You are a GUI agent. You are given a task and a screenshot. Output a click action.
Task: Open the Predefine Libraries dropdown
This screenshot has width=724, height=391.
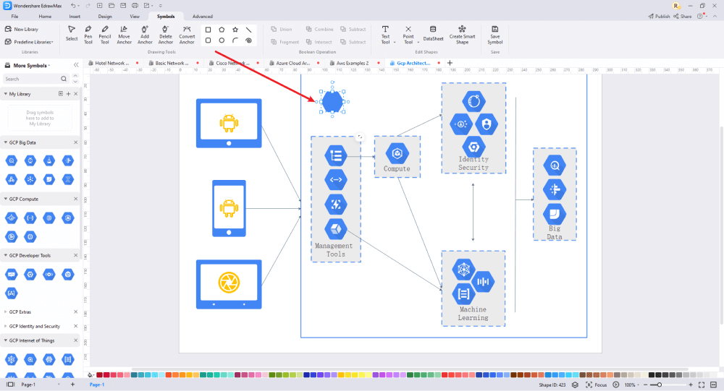coord(29,42)
